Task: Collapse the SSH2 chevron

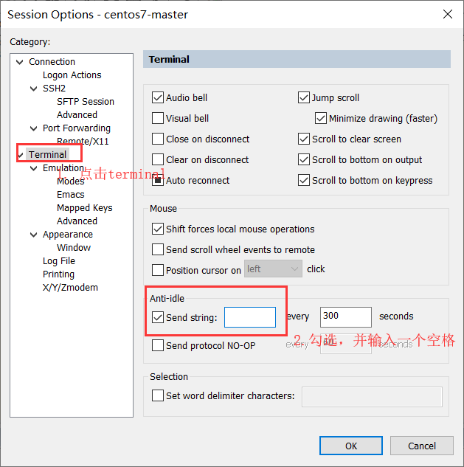Action: pos(34,89)
